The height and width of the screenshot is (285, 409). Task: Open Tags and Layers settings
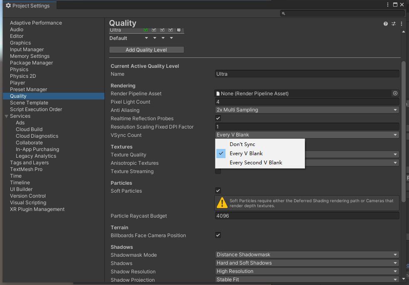pos(29,162)
